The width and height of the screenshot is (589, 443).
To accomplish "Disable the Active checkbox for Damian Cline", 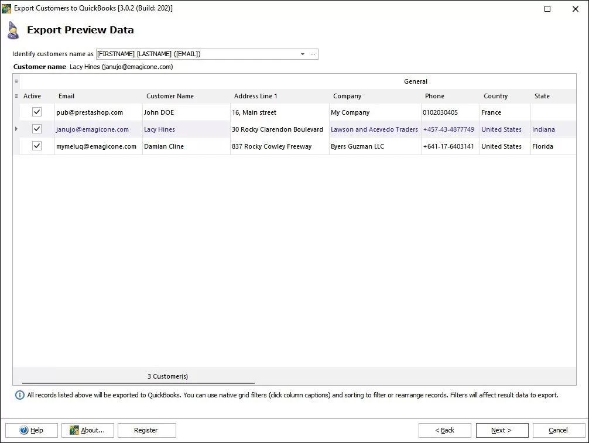I will [x=36, y=146].
